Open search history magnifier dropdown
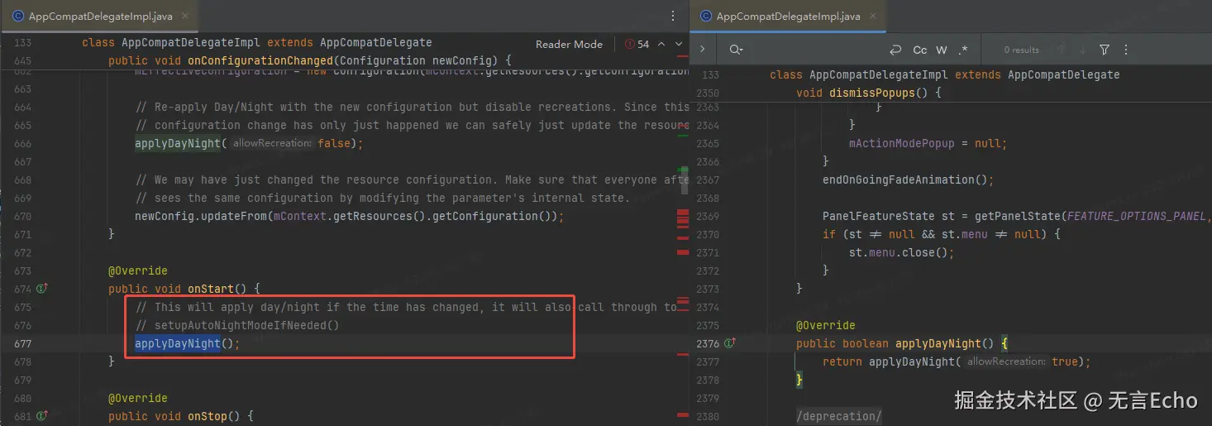The height and width of the screenshot is (426, 1212). click(x=736, y=50)
